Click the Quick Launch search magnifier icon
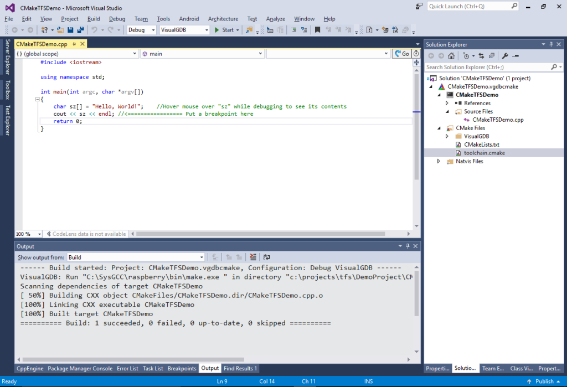567x387 pixels. click(x=514, y=6)
